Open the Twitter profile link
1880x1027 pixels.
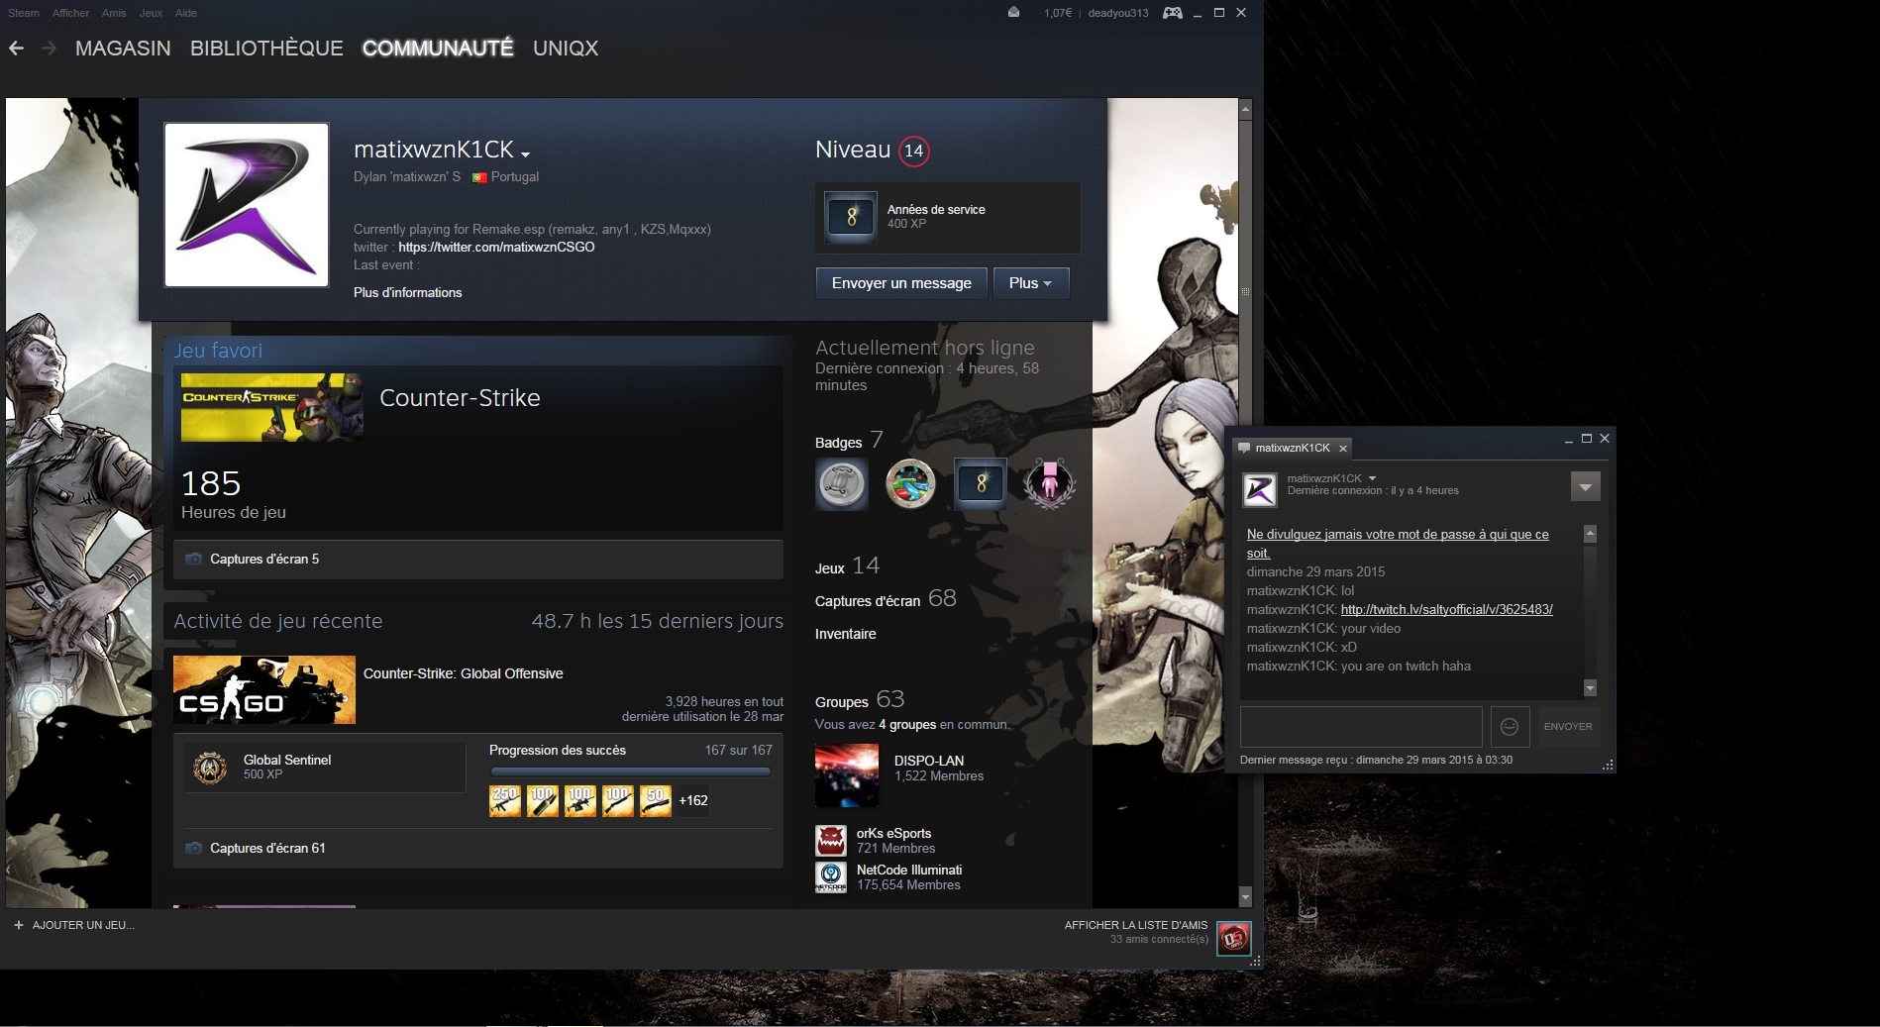[x=496, y=247]
